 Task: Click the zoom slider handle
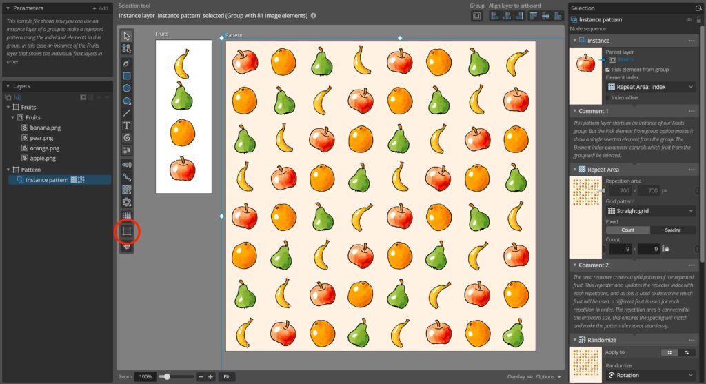point(164,377)
